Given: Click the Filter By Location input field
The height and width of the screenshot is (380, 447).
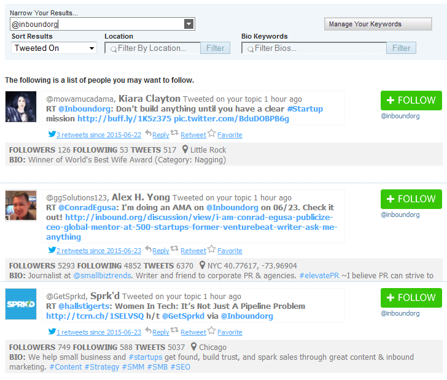Looking at the screenshot, I should pyautogui.click(x=154, y=48).
